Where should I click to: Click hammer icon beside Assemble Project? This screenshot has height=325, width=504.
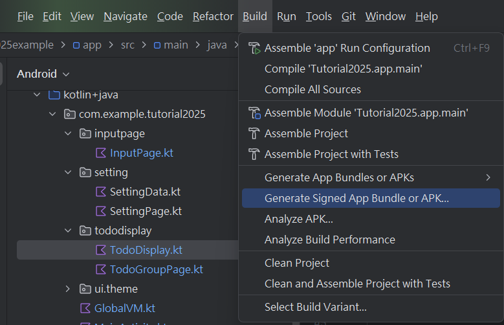(x=254, y=133)
